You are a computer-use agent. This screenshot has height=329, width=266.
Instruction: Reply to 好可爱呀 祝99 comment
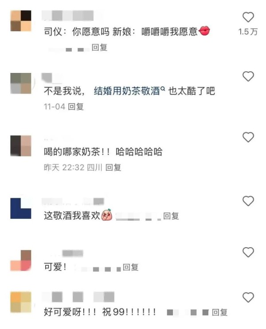(x=219, y=312)
